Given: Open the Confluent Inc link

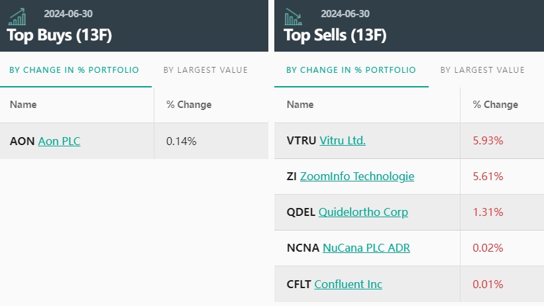Looking at the screenshot, I should [349, 284].
